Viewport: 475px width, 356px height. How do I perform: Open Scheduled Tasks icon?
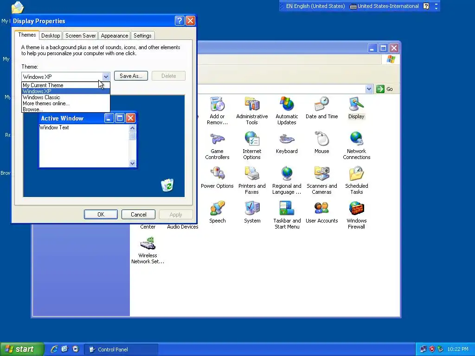[356, 180]
